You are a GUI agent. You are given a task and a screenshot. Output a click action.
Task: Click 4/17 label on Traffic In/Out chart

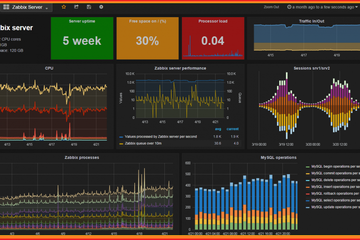point(304,55)
